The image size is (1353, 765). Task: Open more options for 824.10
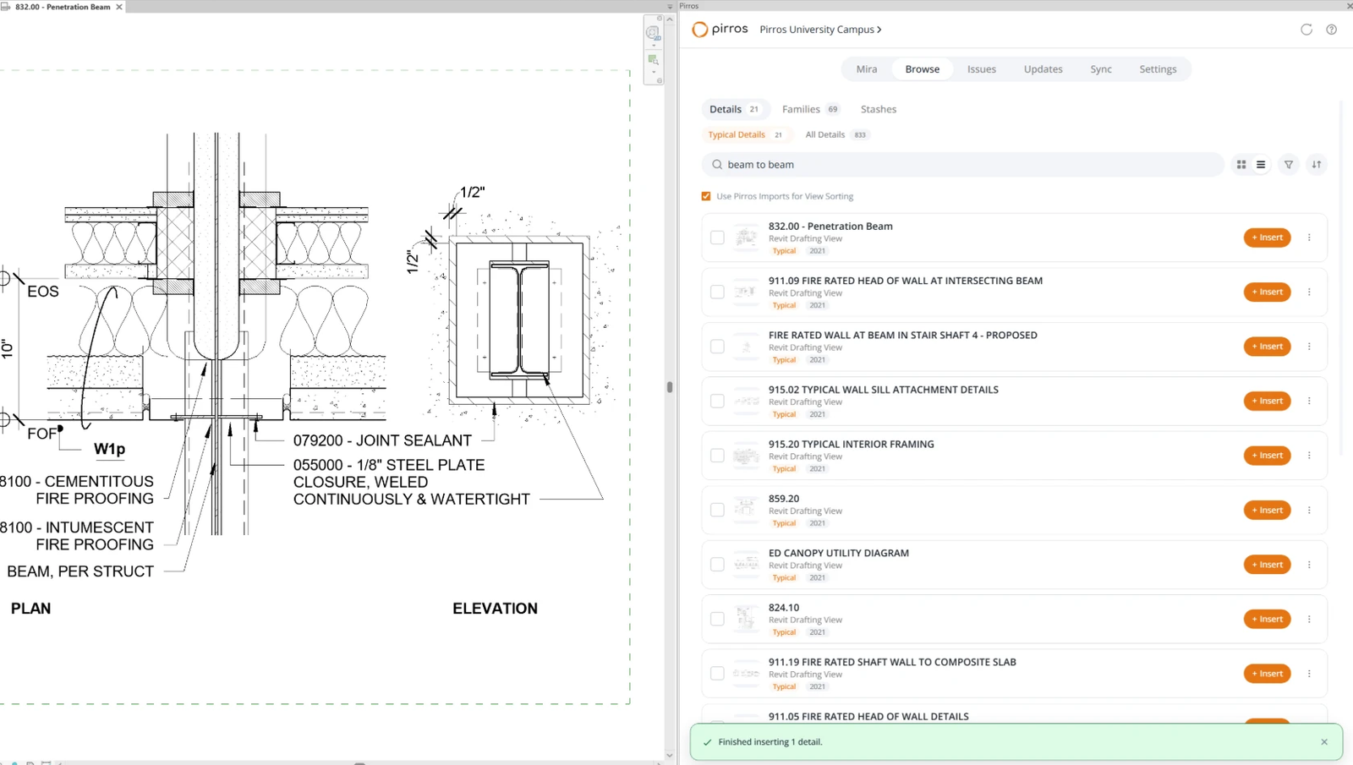[1309, 619]
